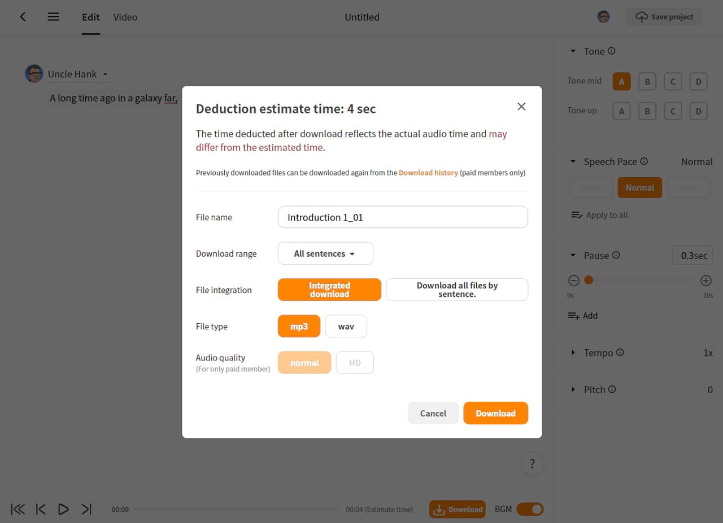Click the file name field showing Introduction 1_01
This screenshot has width=723, height=523.
point(402,217)
